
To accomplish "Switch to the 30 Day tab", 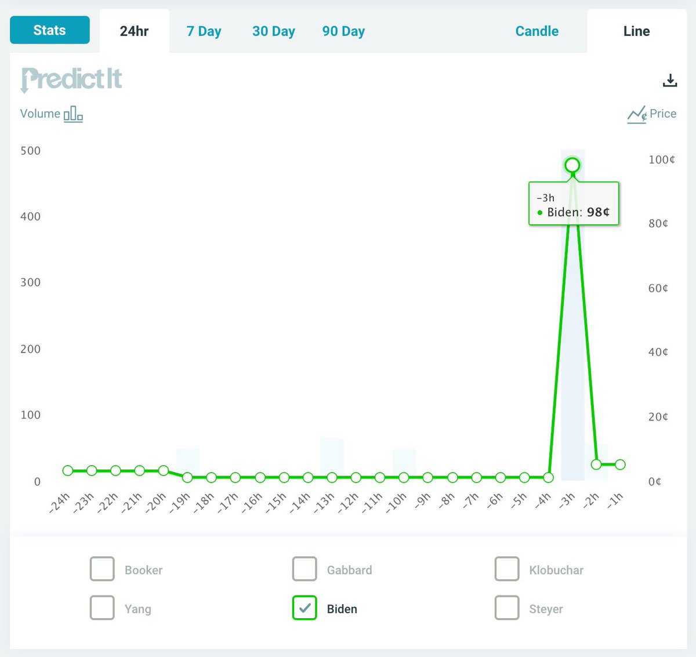I will [x=274, y=31].
